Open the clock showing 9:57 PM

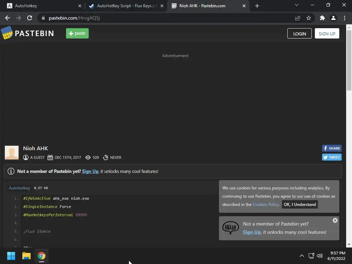click(x=336, y=256)
